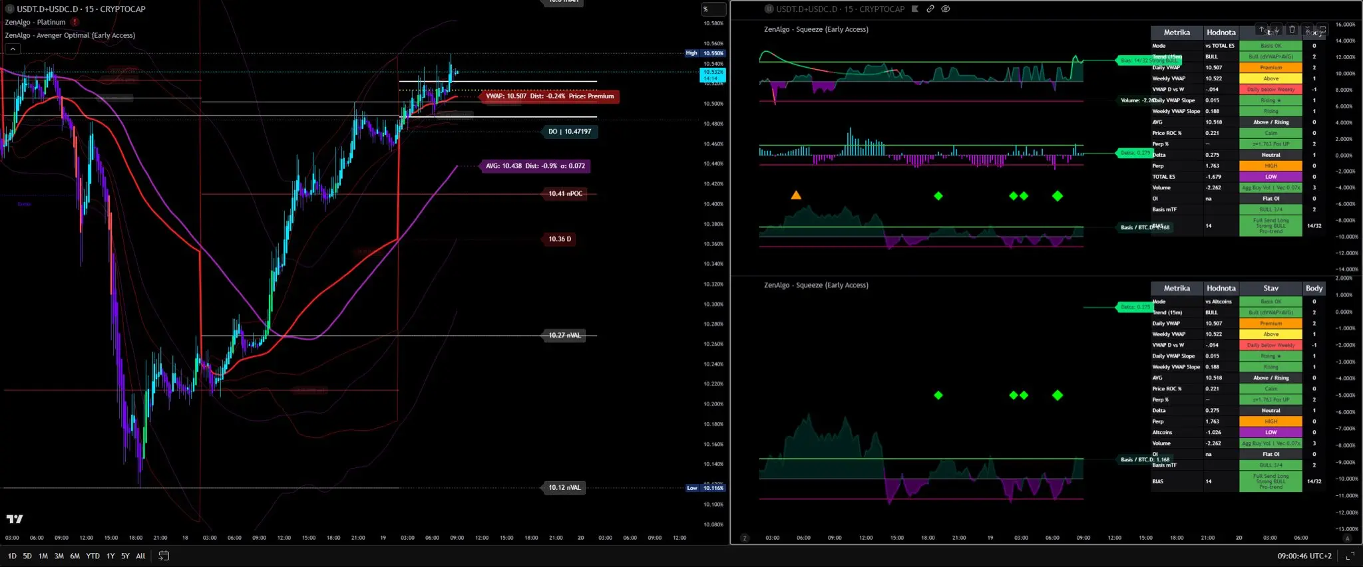Viewport: 1363px width, 567px height.
Task: Click the Metrika header in upper table
Action: [x=1177, y=33]
